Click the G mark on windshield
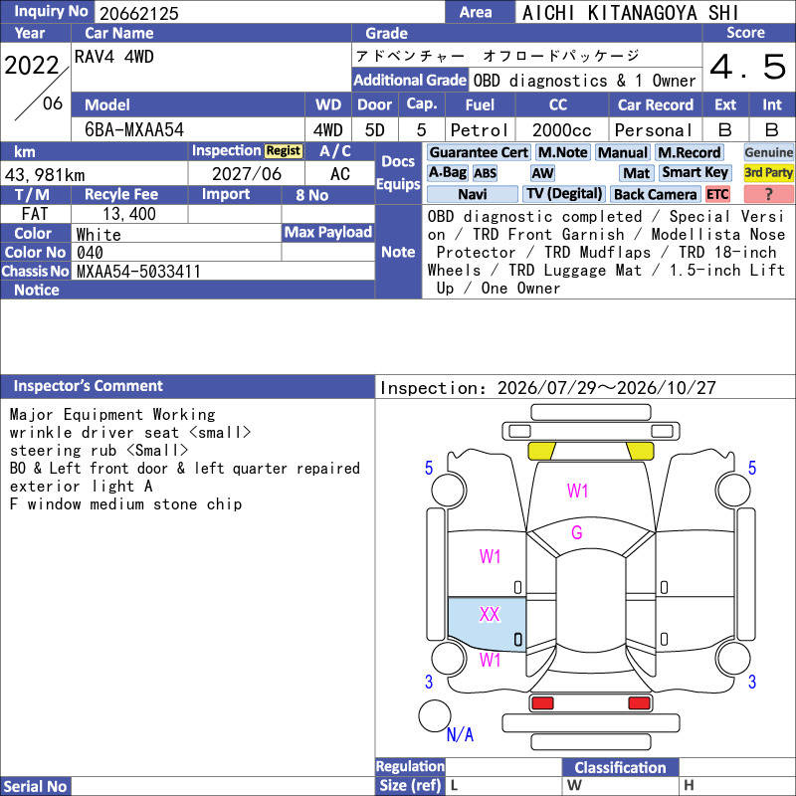Image resolution: width=796 pixels, height=796 pixels. pyautogui.click(x=577, y=532)
